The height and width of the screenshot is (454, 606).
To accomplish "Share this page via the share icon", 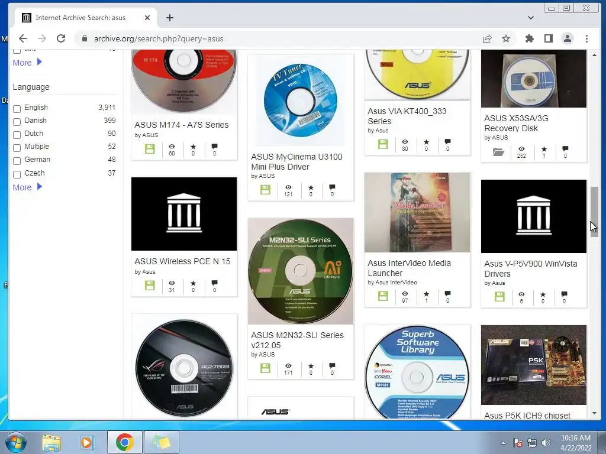I will [x=487, y=38].
